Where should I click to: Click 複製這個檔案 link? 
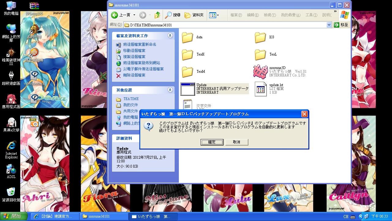tap(134, 57)
